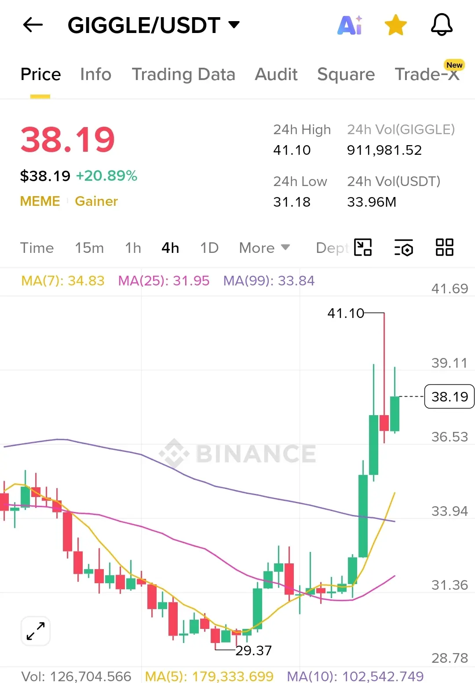Select the 1D chart interval
The height and width of the screenshot is (683, 475).
[209, 248]
